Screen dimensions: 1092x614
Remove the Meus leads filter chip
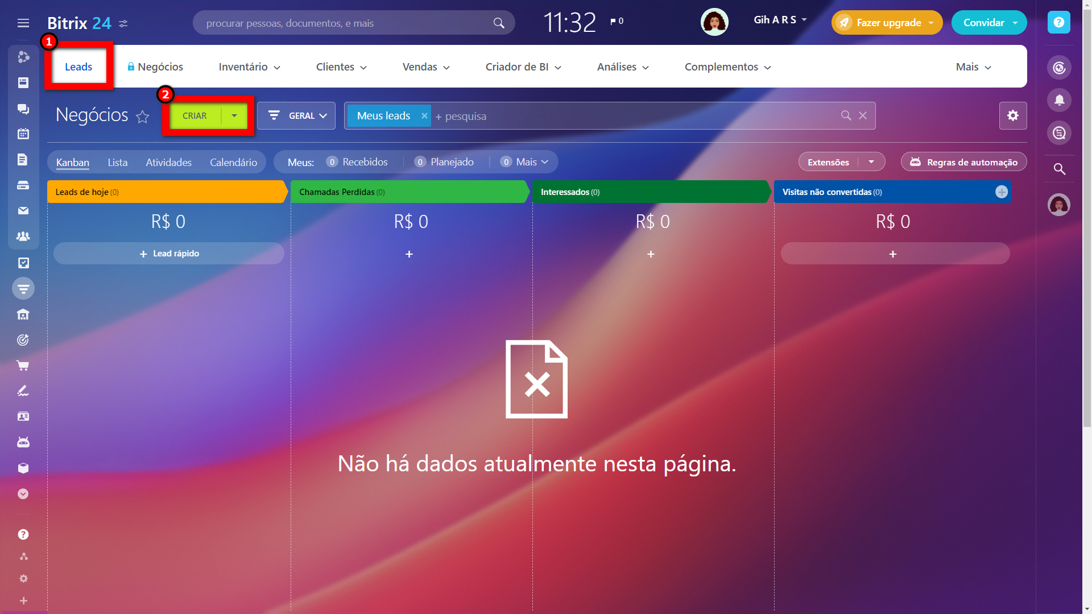click(424, 115)
